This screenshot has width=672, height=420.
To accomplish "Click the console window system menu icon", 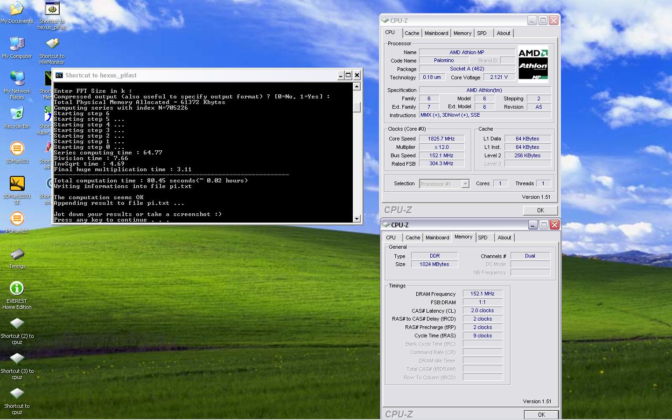I will [59, 75].
